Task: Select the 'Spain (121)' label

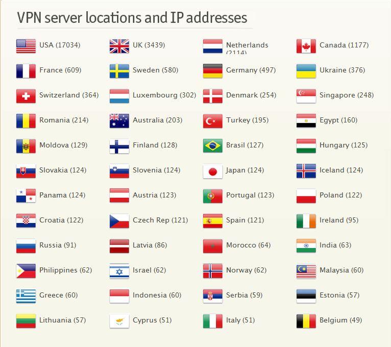Action: click(245, 220)
